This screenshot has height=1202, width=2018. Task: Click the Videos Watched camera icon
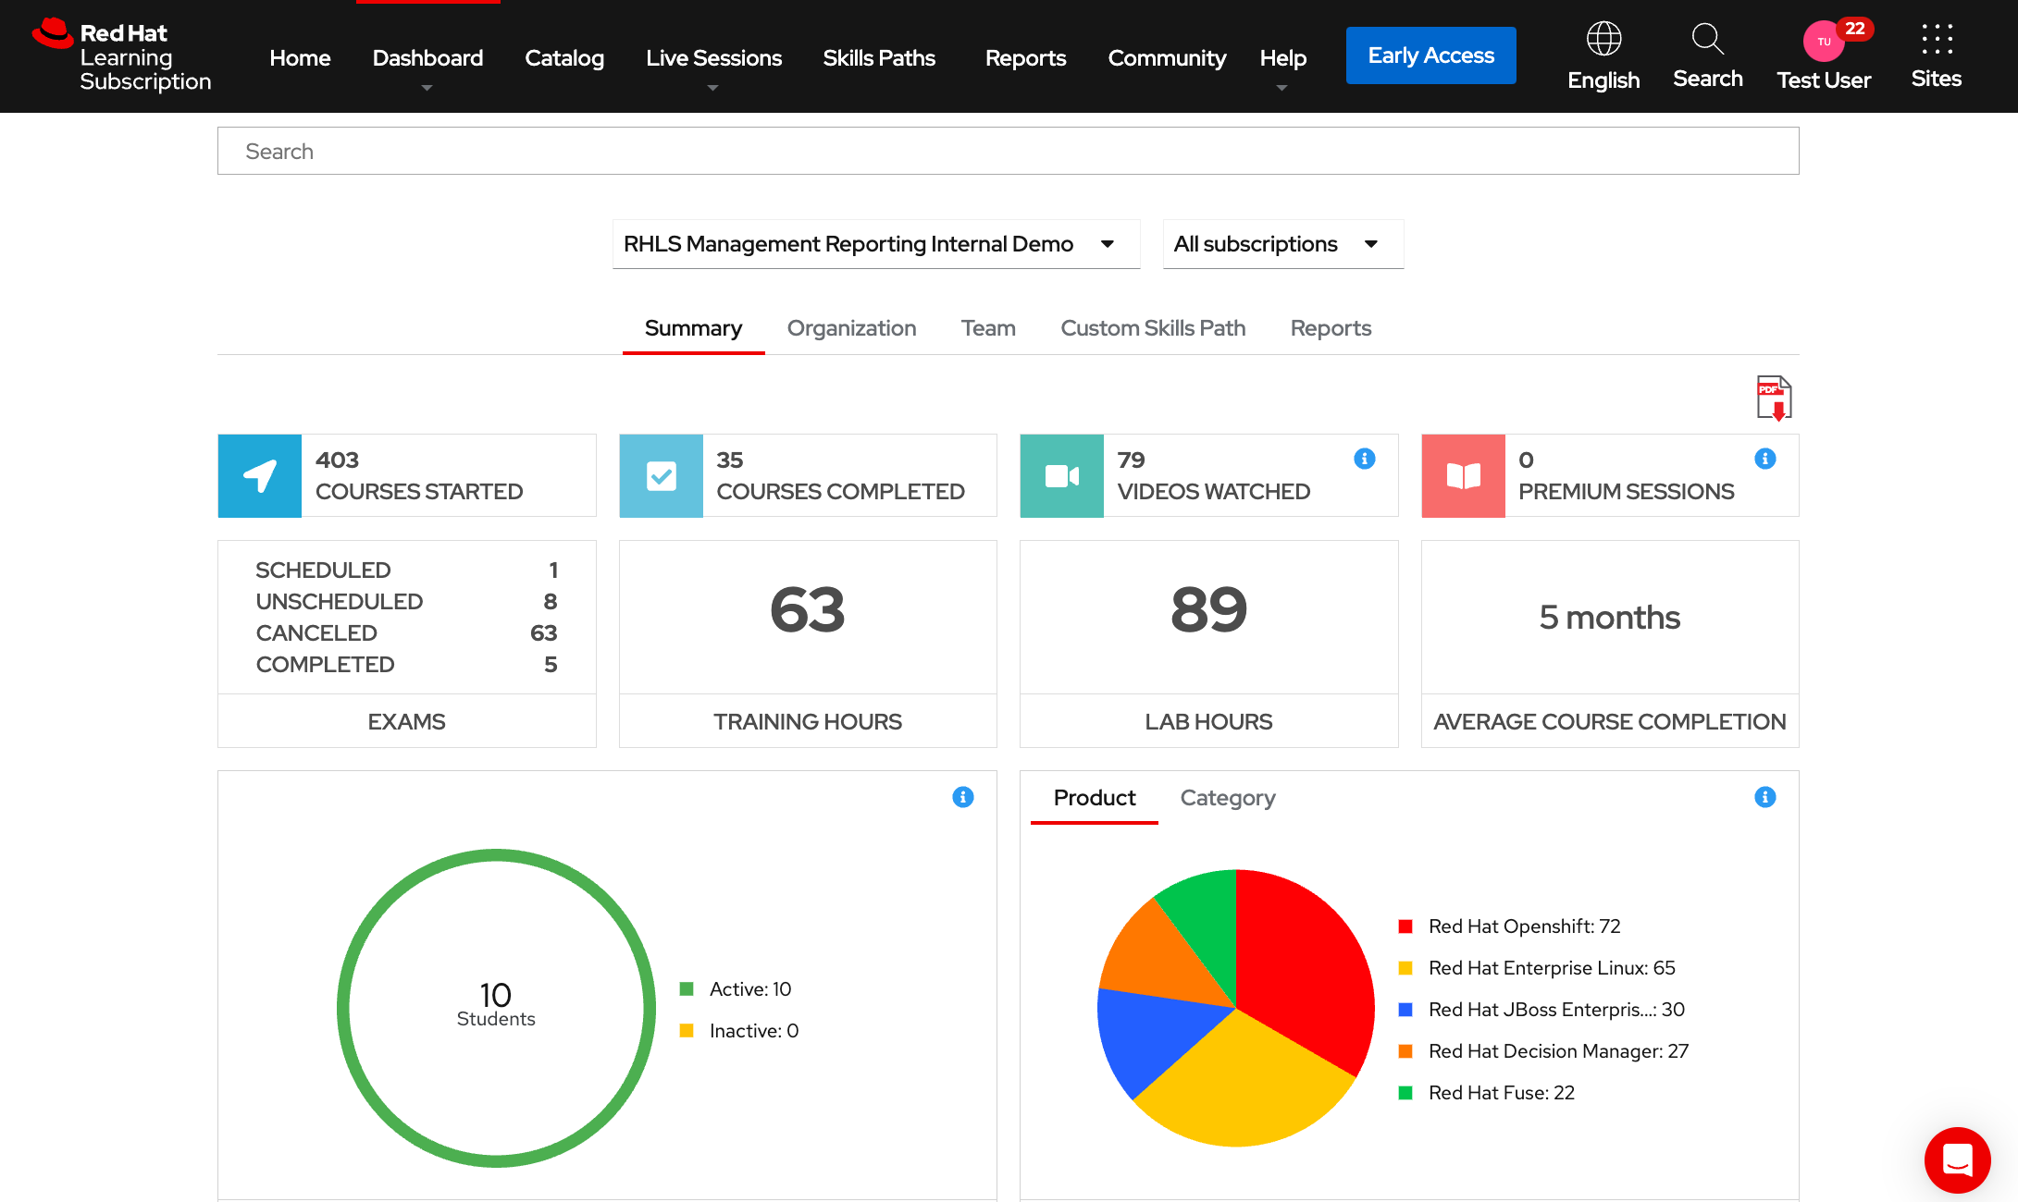click(x=1061, y=475)
